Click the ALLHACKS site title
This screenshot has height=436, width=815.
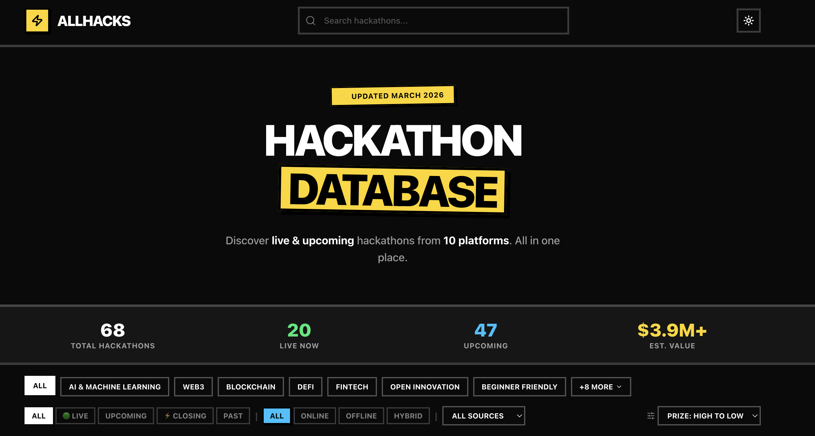pos(94,21)
